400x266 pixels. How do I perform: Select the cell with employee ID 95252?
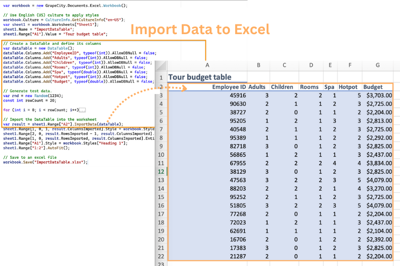point(207,197)
